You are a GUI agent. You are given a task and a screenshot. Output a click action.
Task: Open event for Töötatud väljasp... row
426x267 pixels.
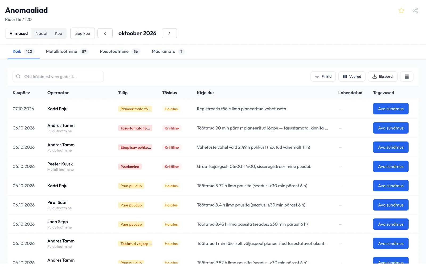point(391,244)
